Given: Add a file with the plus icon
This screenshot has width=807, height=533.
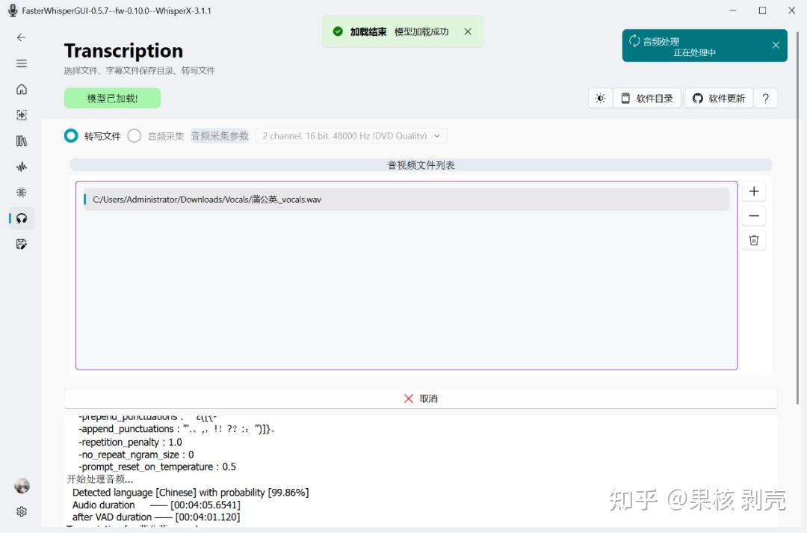Looking at the screenshot, I should (x=754, y=191).
